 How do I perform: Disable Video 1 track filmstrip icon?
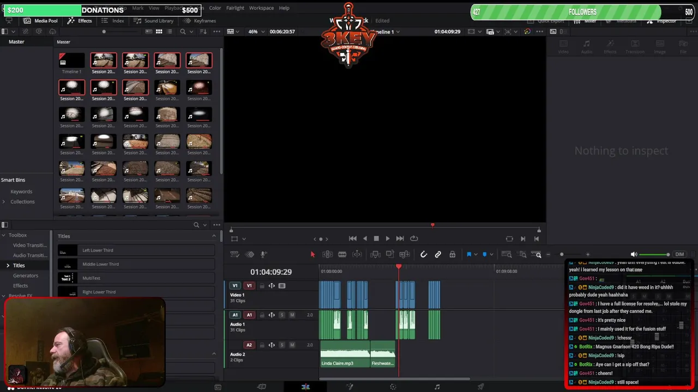pyautogui.click(x=282, y=285)
